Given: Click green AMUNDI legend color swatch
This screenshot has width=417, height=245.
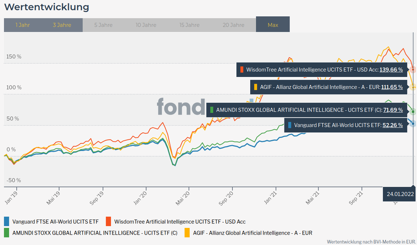Looking at the screenshot, I should (x=7, y=232).
